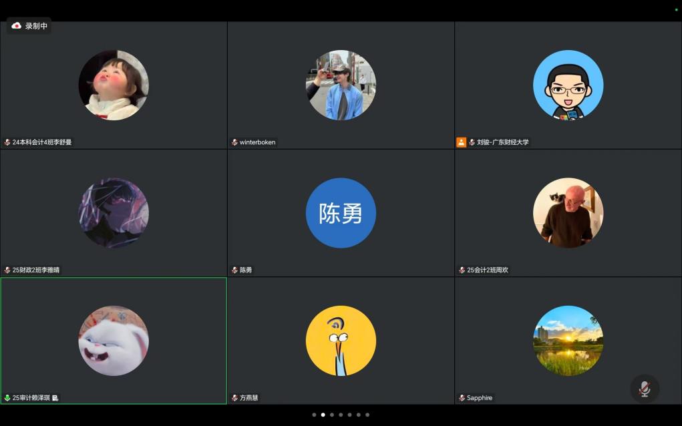Click the 录制中 recording indicator
682x426 pixels.
[x=29, y=26]
